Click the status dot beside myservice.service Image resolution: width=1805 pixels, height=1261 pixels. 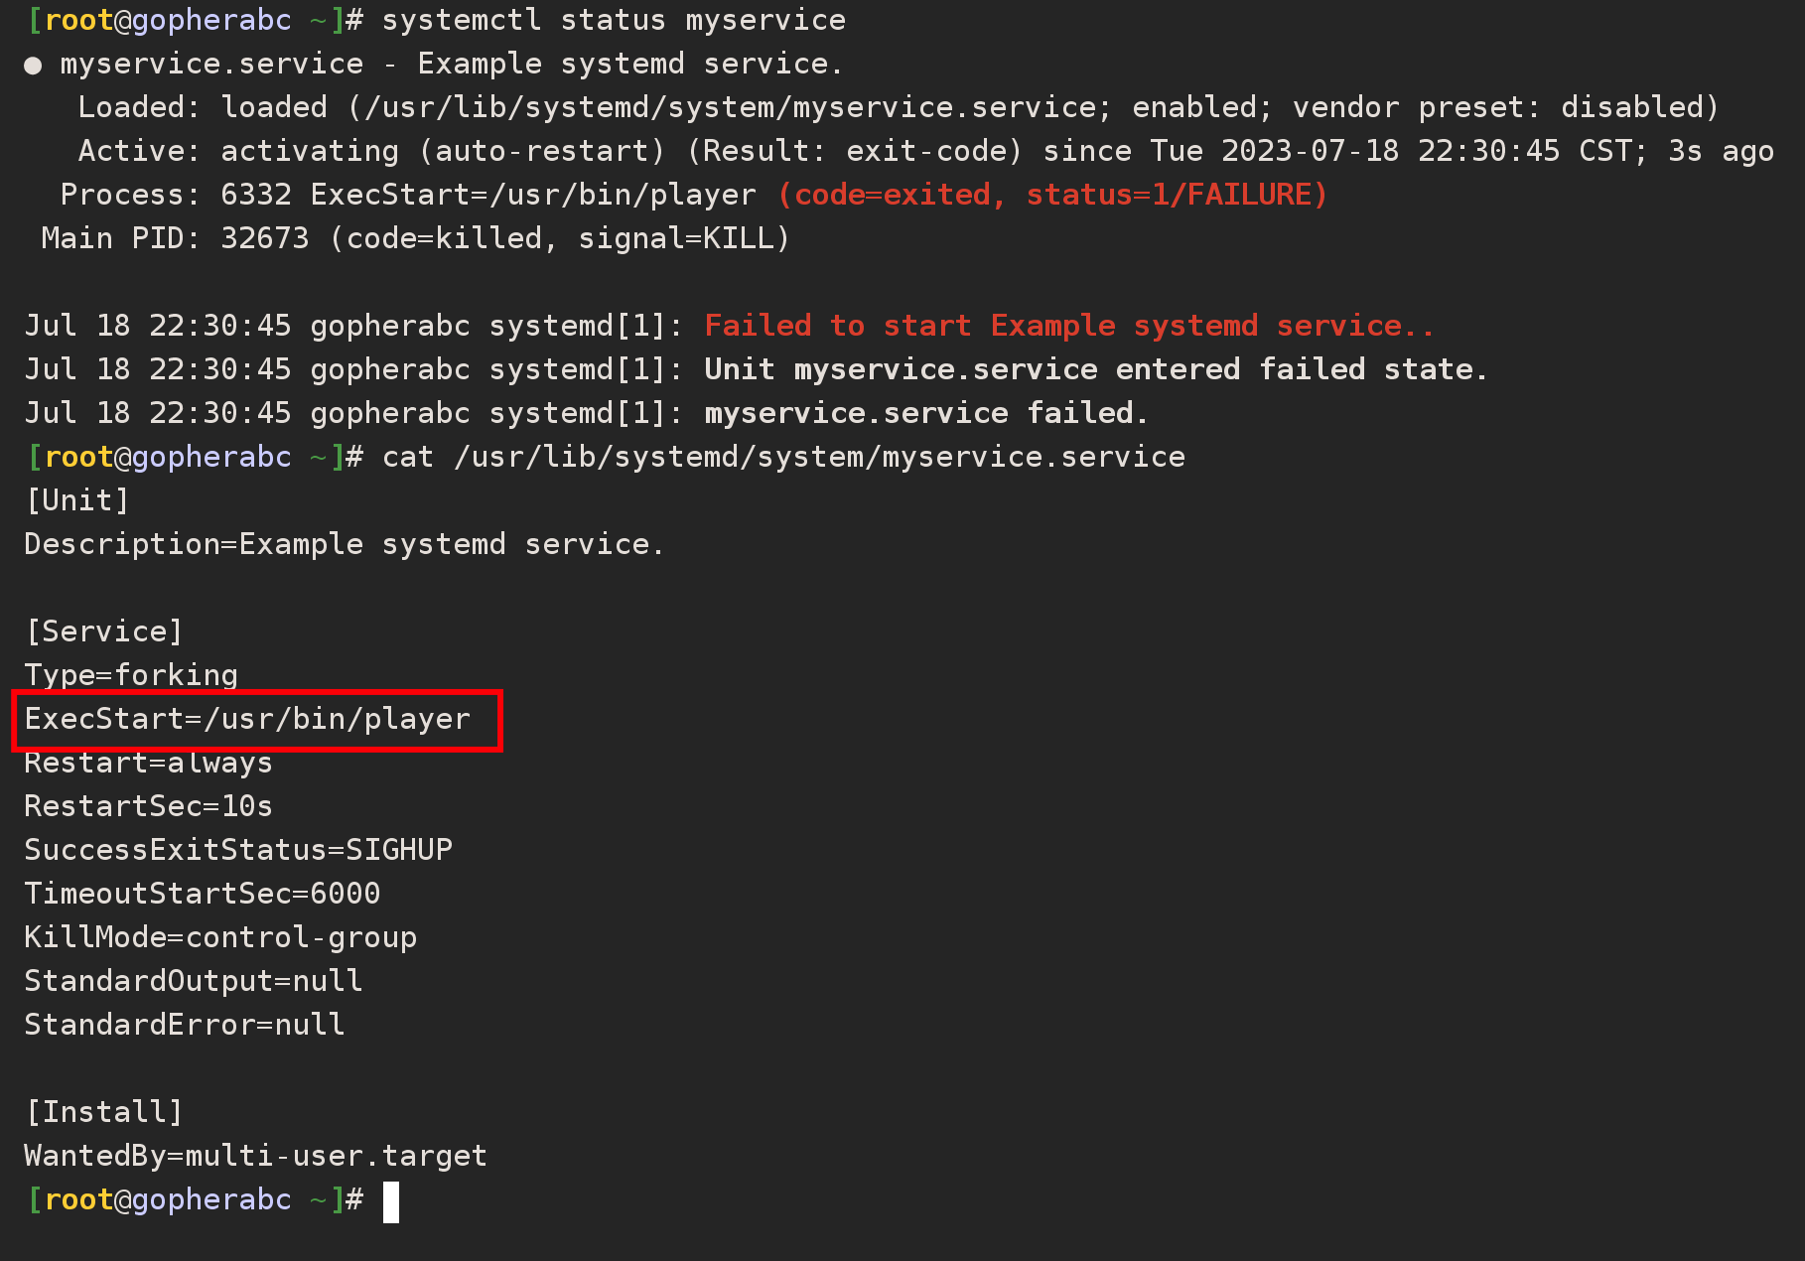(x=33, y=66)
